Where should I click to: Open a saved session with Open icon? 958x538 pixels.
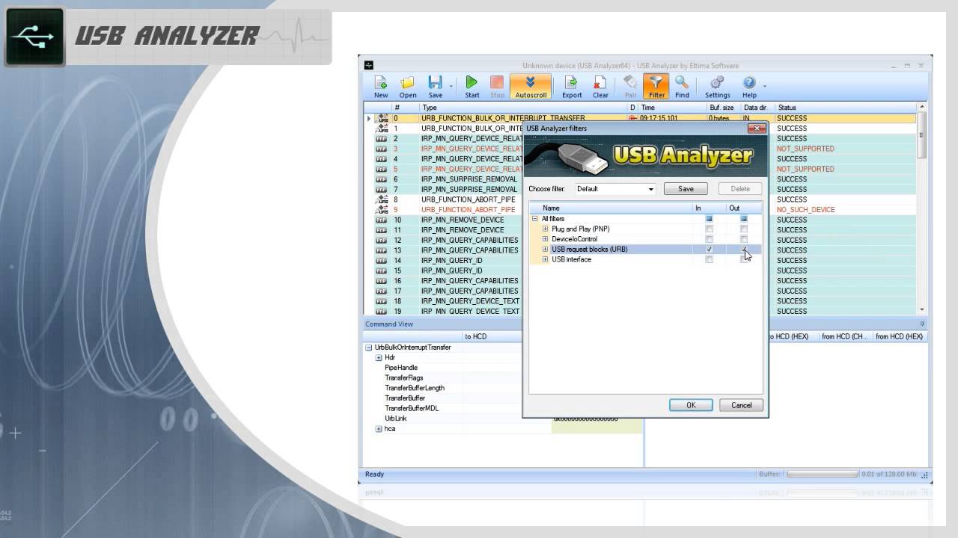click(x=407, y=83)
